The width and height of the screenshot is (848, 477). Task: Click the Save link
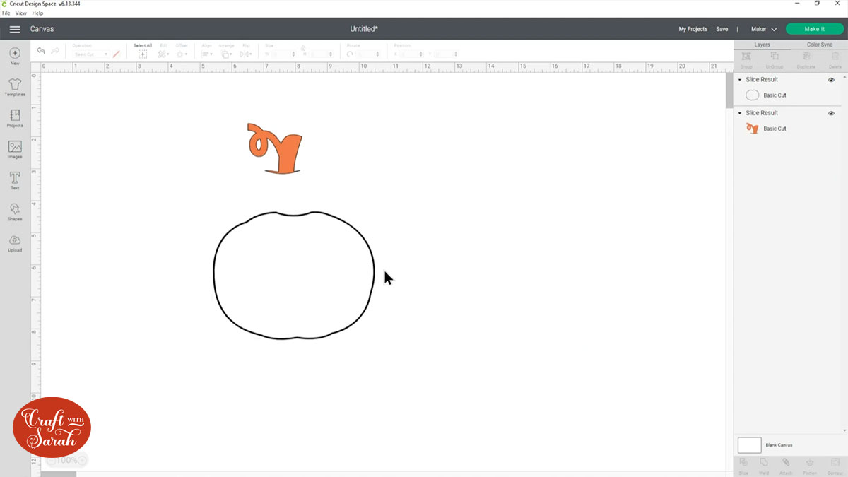pyautogui.click(x=722, y=29)
